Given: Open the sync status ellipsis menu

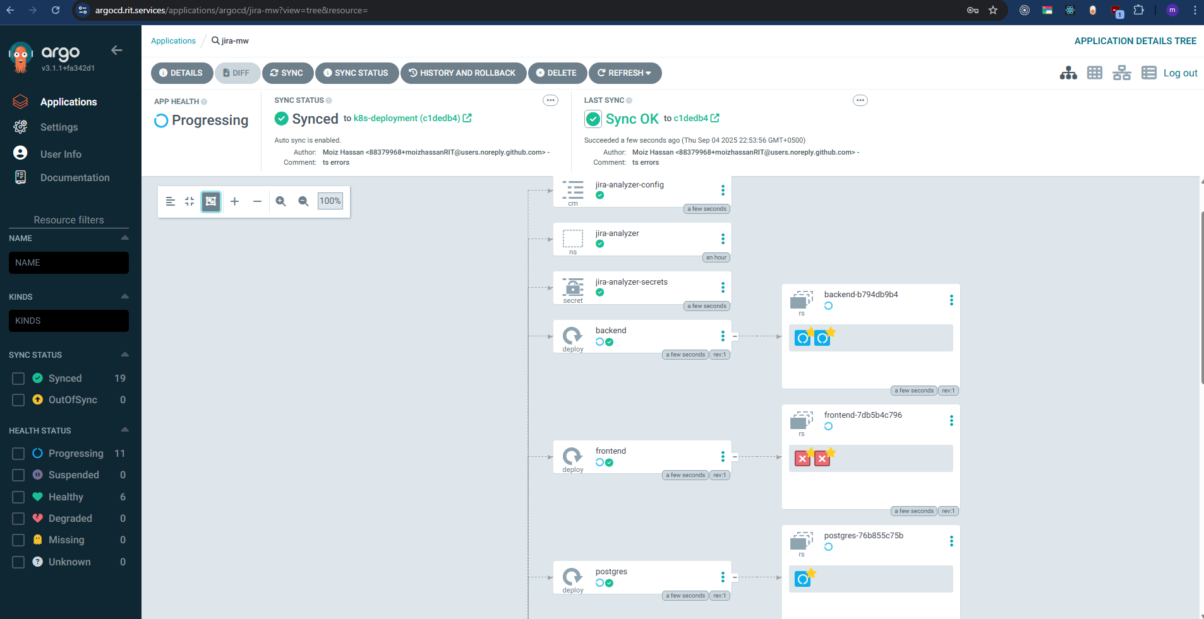Looking at the screenshot, I should (x=551, y=100).
